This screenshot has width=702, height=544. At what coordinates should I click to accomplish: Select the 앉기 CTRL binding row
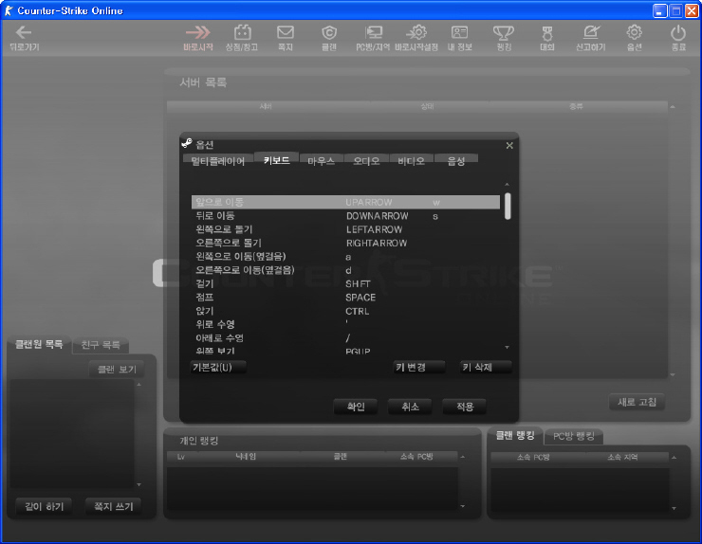[x=345, y=311]
